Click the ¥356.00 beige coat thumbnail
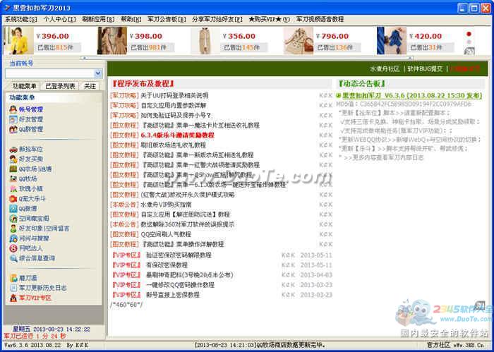Viewport: 494px width, 352px height. pos(205,41)
